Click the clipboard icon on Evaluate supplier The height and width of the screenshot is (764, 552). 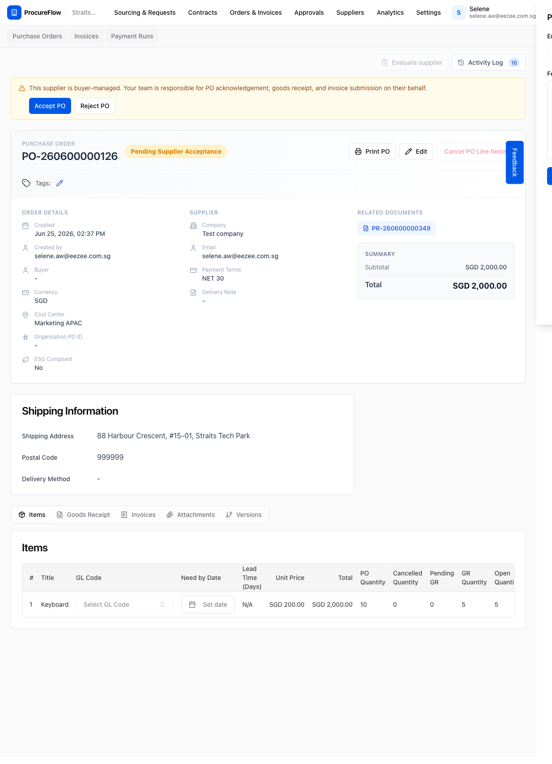click(x=384, y=63)
